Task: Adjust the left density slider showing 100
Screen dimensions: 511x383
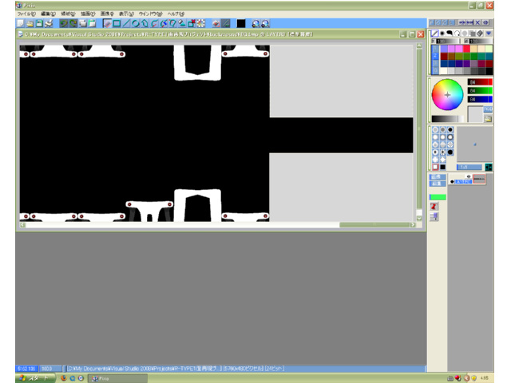Action: 447,41
